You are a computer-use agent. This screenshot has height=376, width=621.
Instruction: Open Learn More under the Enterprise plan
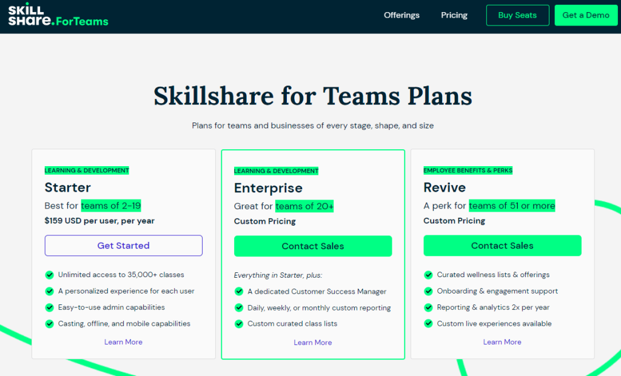point(313,342)
